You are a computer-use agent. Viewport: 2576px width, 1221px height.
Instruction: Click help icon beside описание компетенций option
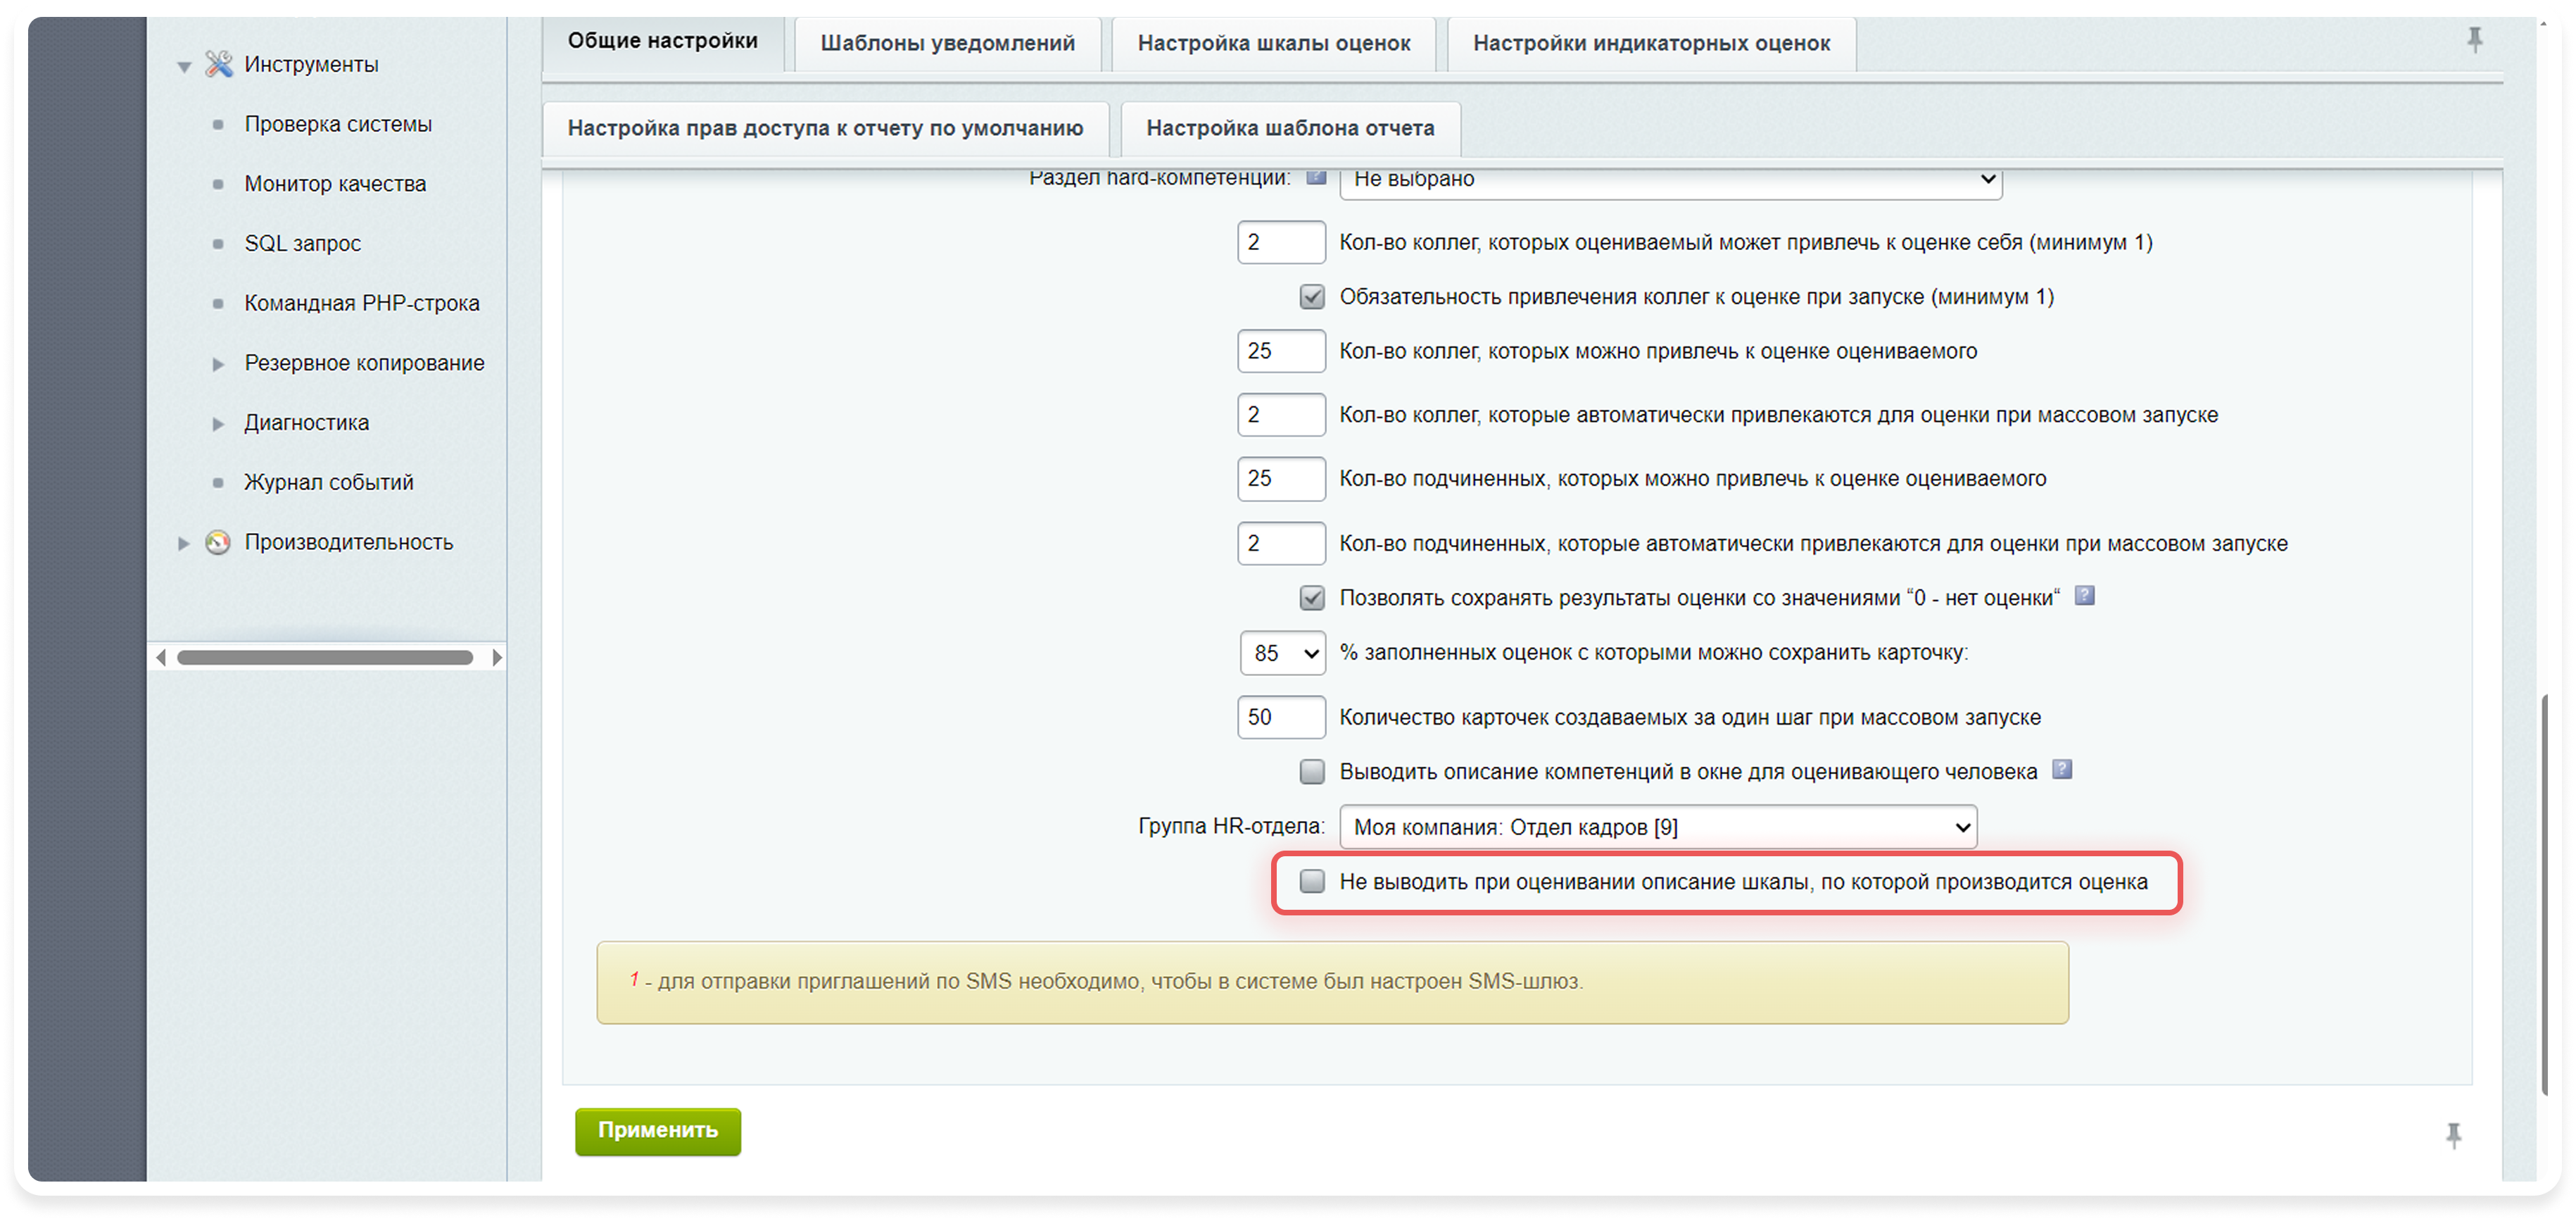(x=2062, y=770)
